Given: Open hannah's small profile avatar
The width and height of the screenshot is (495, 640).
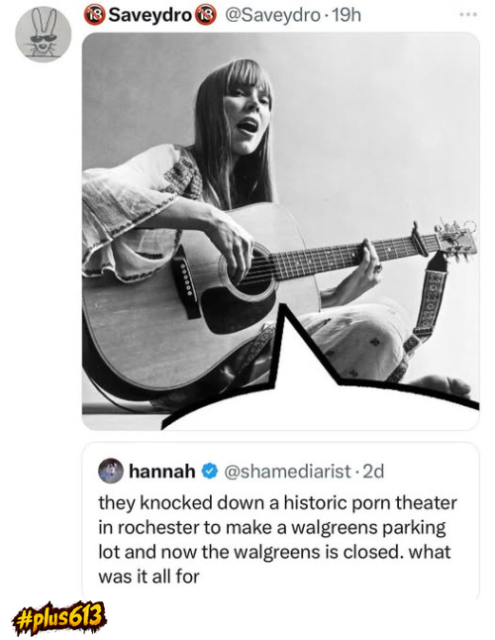Looking at the screenshot, I should pos(111,471).
